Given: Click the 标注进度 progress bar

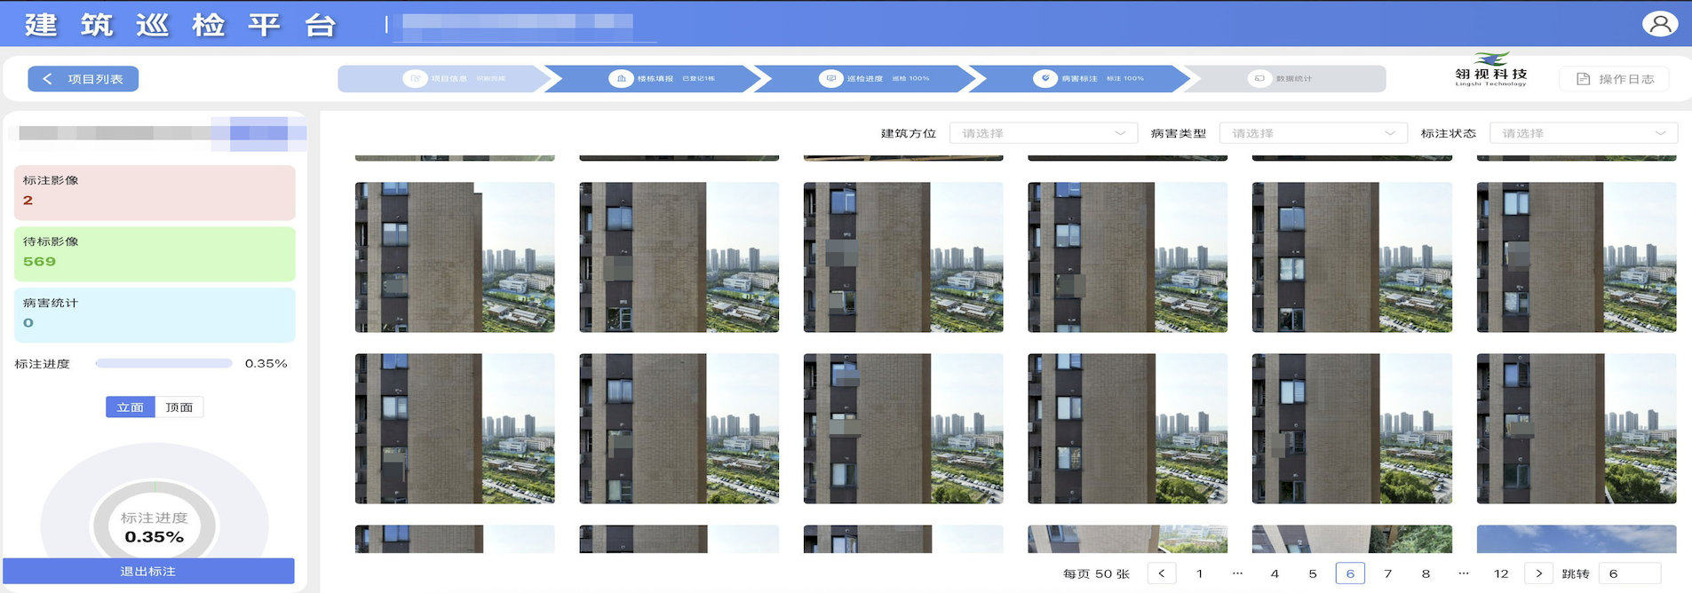Looking at the screenshot, I should click(163, 363).
